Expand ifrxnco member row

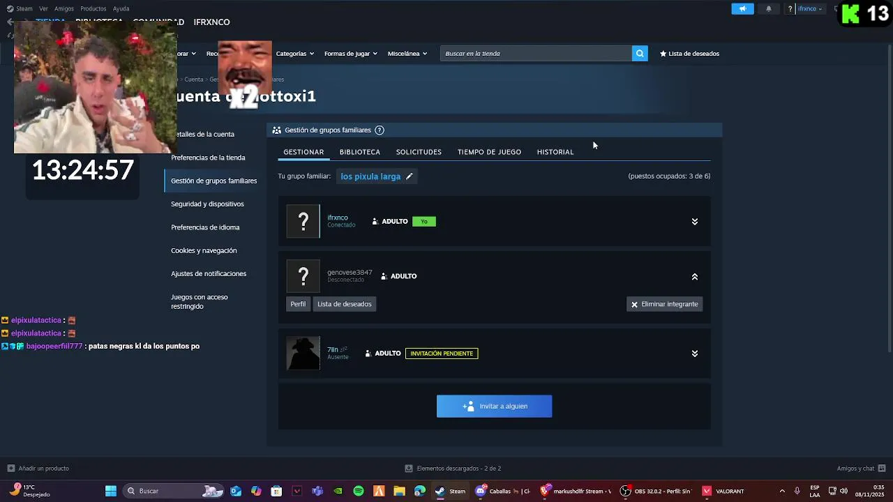[x=695, y=222]
